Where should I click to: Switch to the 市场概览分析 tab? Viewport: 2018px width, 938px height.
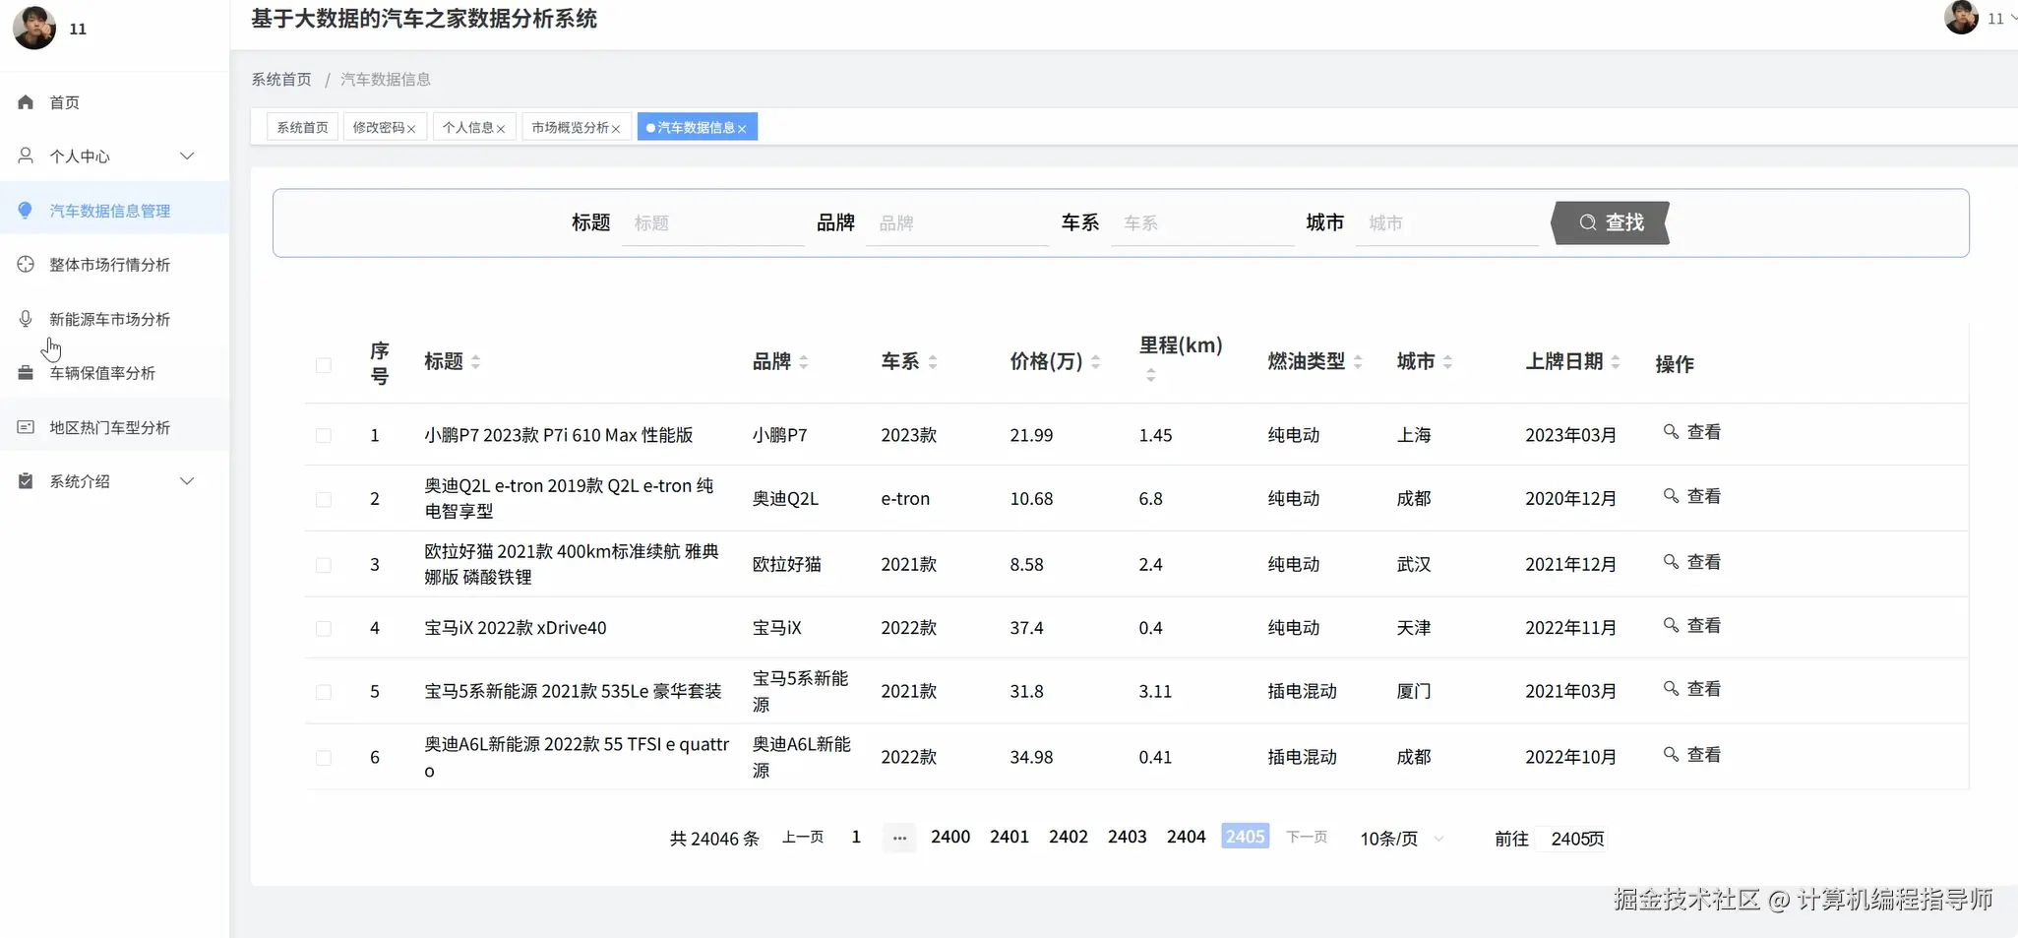click(x=570, y=126)
